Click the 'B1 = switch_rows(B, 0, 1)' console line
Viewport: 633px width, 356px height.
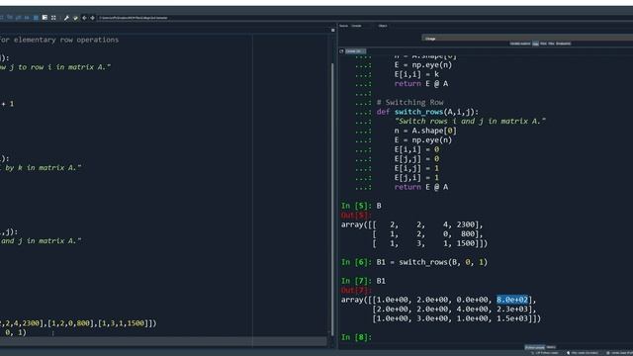tap(432, 262)
